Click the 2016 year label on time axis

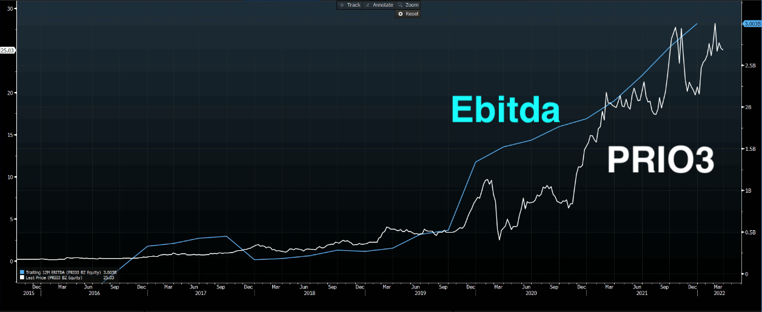94,293
